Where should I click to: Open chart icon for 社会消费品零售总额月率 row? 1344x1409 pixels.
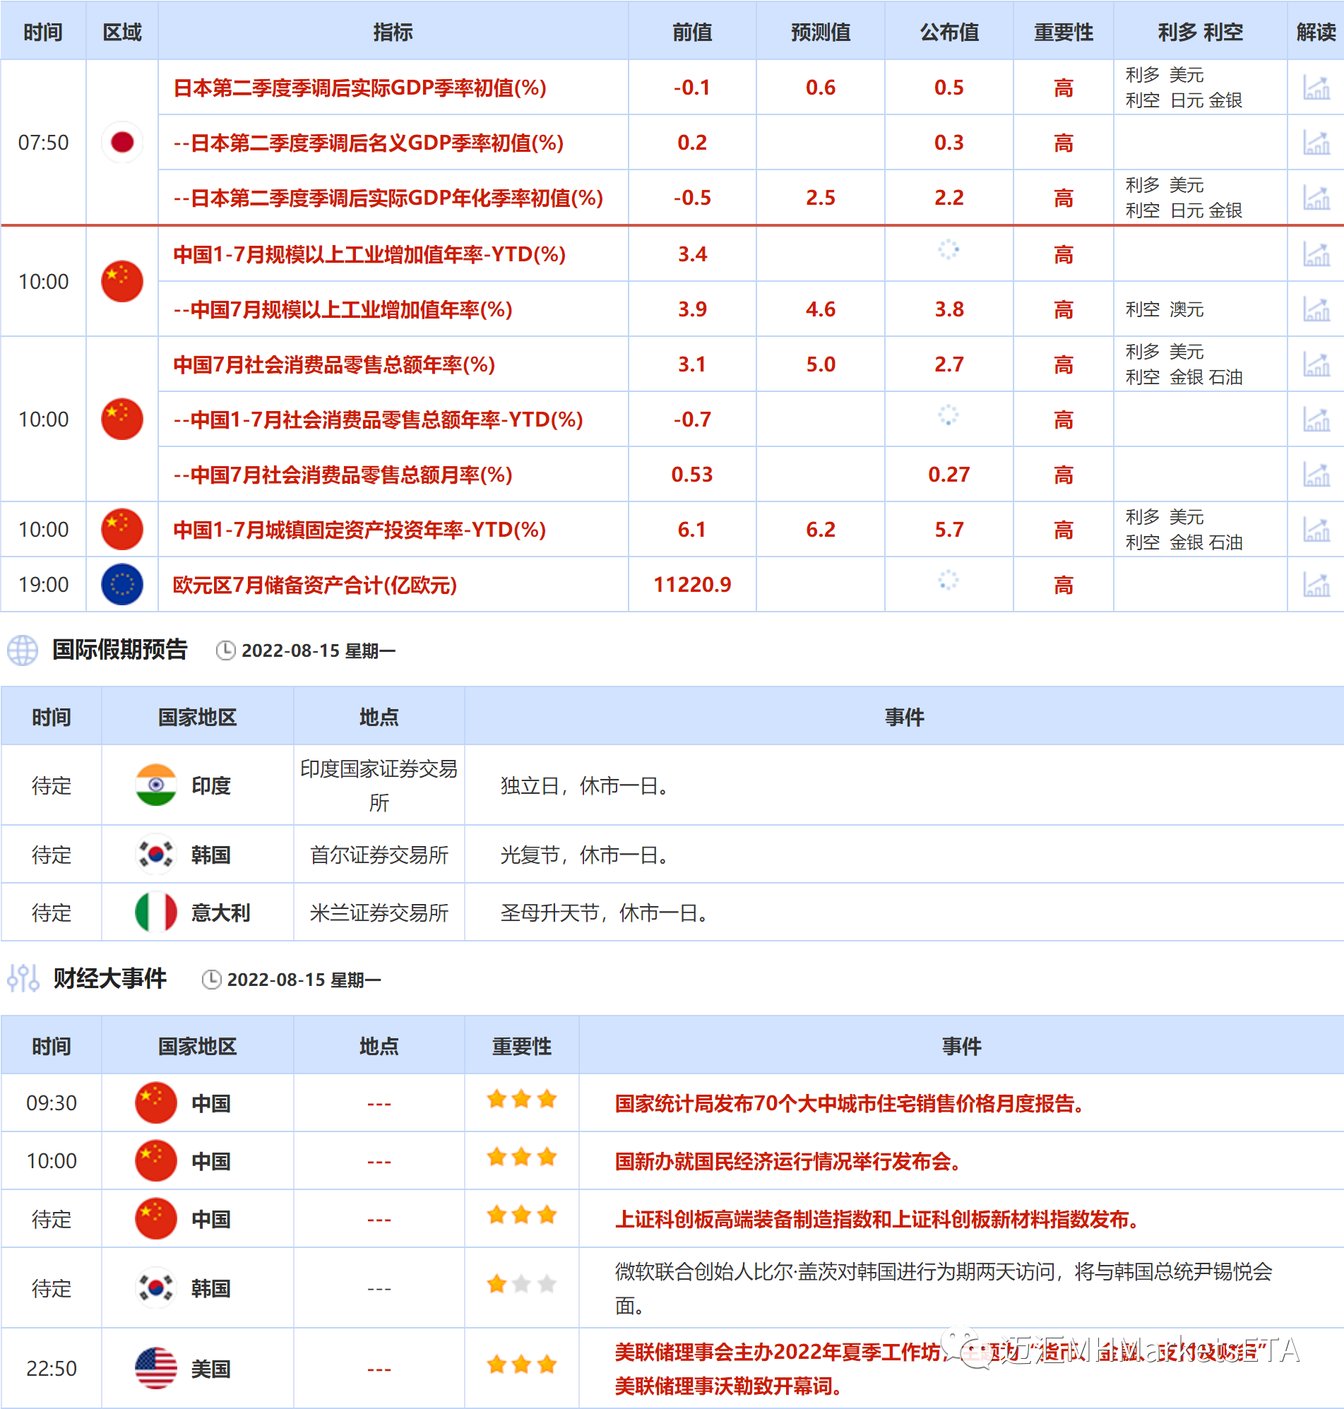1316,474
